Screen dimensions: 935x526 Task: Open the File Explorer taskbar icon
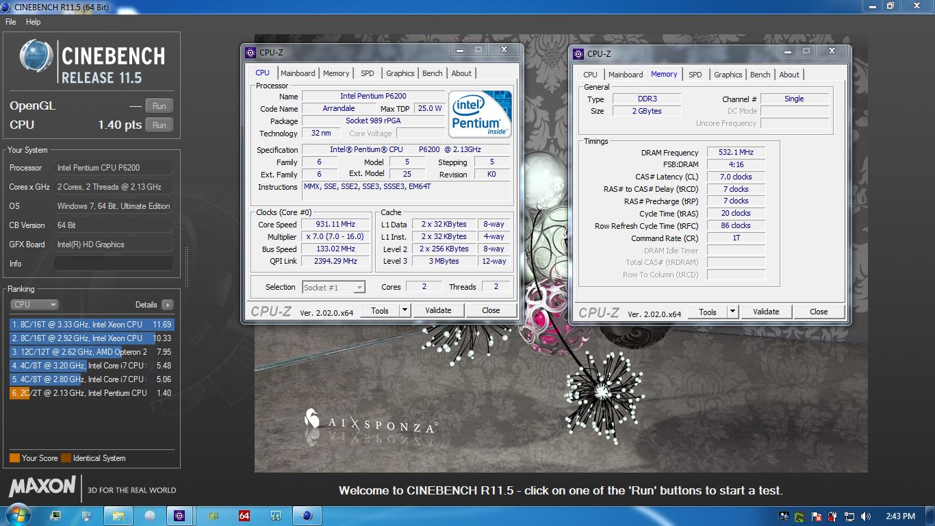pos(118,516)
